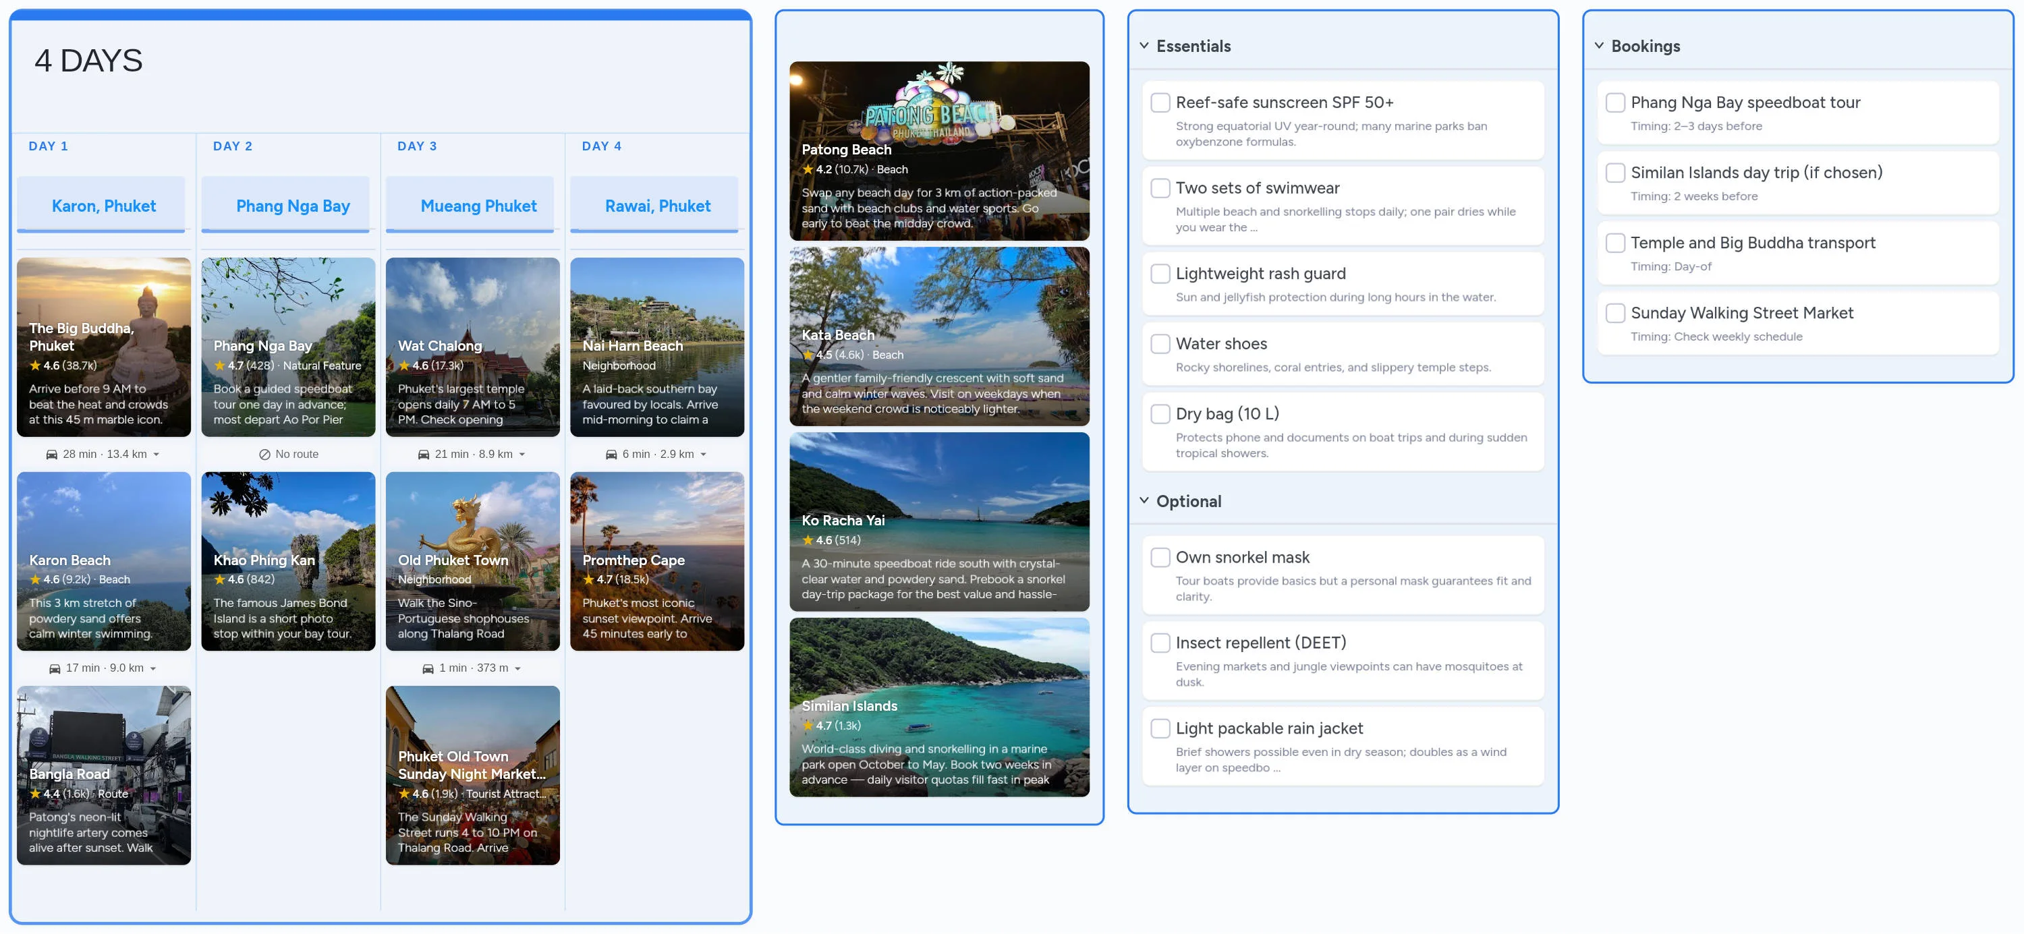Click the car icon on 28 min route
This screenshot has width=2024, height=934.
(52, 454)
